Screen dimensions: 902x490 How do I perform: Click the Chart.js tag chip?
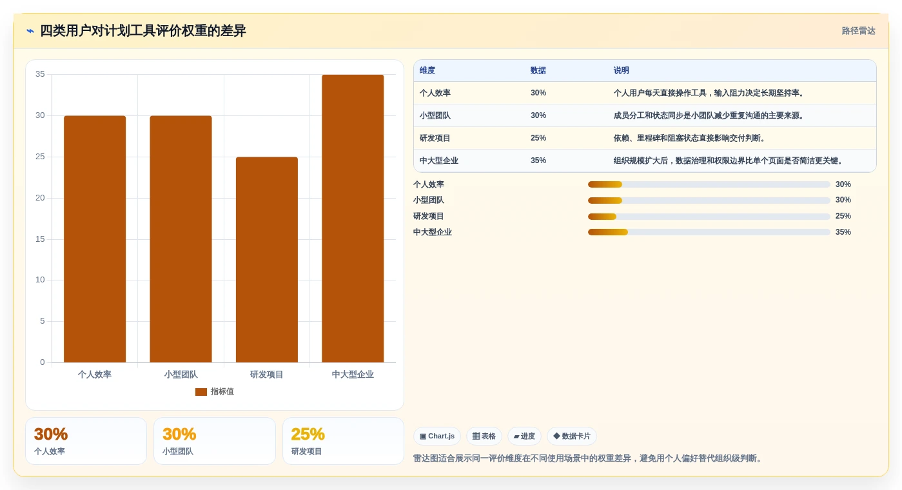[437, 436]
